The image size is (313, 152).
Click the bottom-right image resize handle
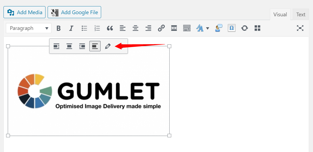click(x=169, y=135)
